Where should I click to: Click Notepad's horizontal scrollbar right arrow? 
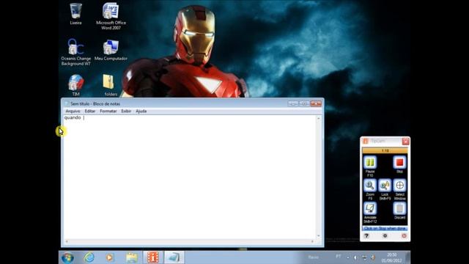click(x=313, y=241)
